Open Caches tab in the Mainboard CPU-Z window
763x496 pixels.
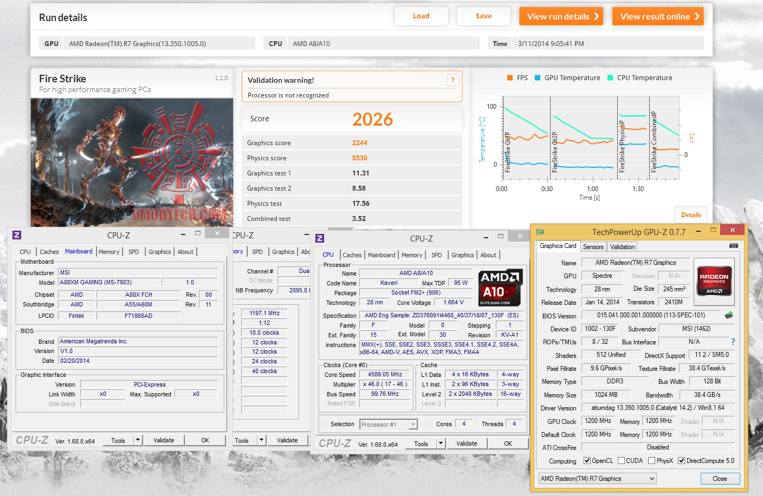(x=49, y=252)
